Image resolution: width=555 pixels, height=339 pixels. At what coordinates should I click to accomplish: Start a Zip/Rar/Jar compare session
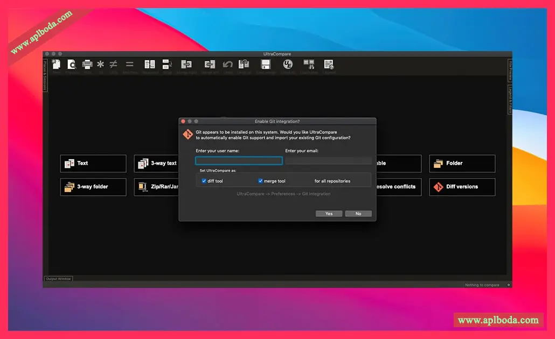tap(156, 187)
